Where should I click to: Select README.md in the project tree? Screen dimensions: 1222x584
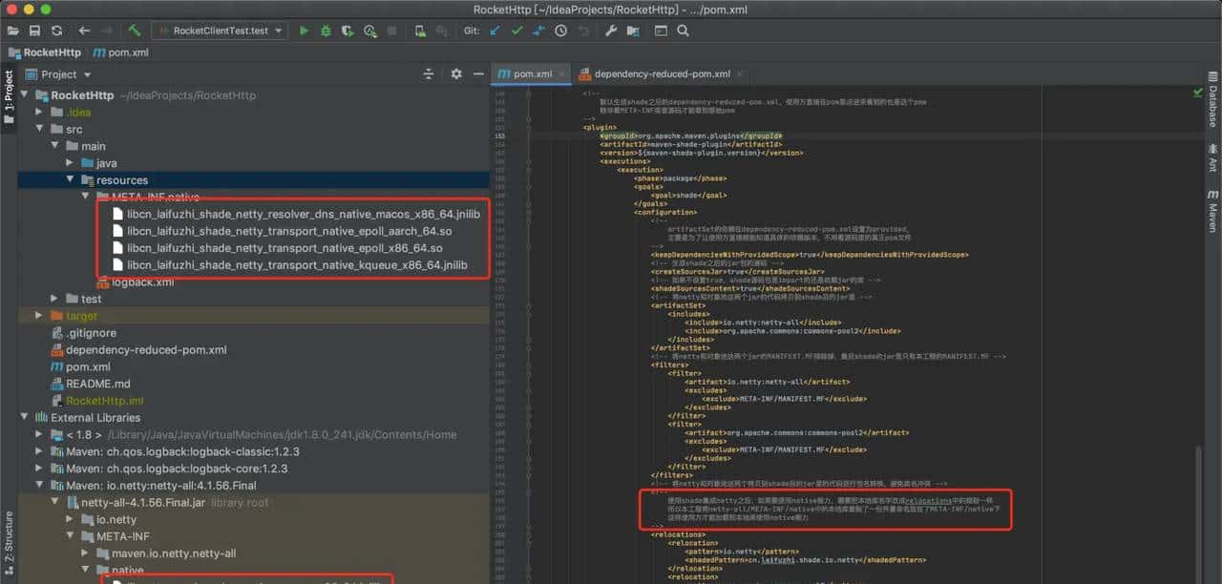pos(96,384)
